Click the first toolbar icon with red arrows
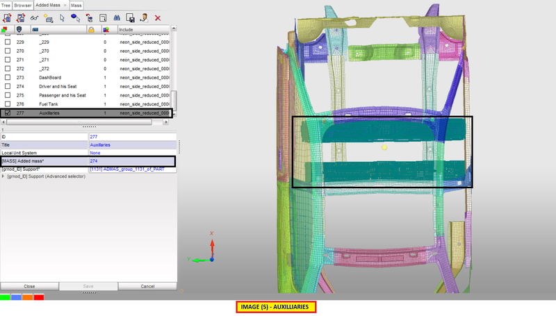This screenshot has width=556, height=316. pos(7,17)
